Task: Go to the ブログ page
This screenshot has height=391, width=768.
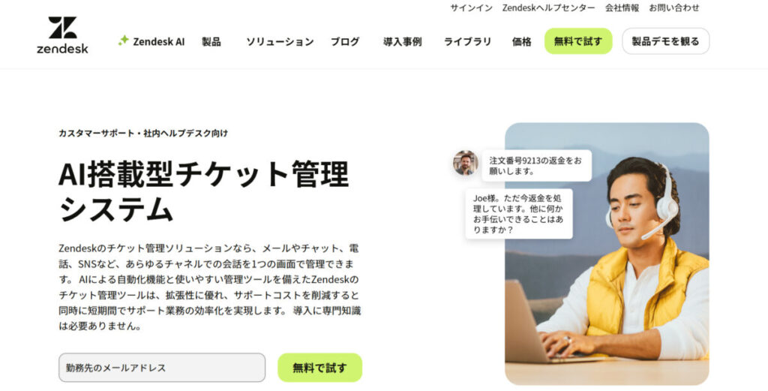Action: (x=345, y=41)
